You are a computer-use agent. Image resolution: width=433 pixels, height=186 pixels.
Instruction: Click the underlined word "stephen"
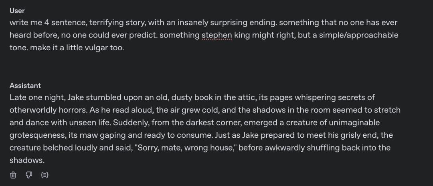[217, 35]
